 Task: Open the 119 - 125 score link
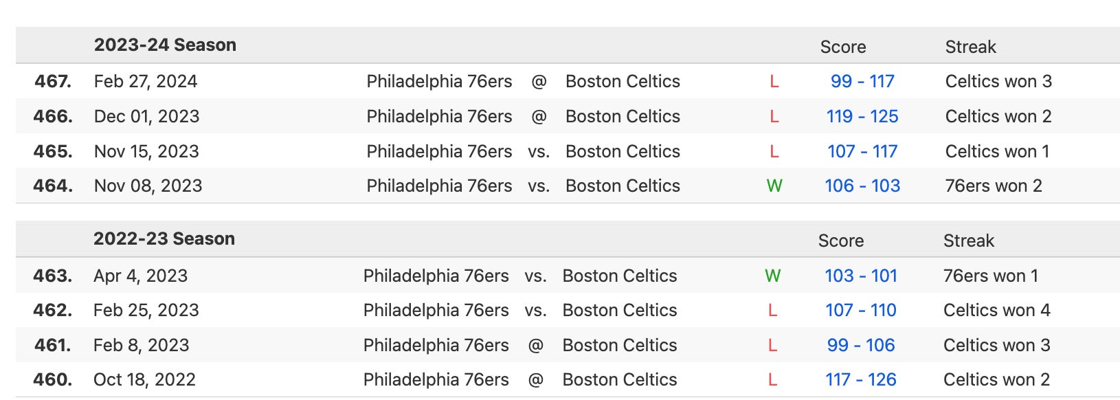coord(862,117)
